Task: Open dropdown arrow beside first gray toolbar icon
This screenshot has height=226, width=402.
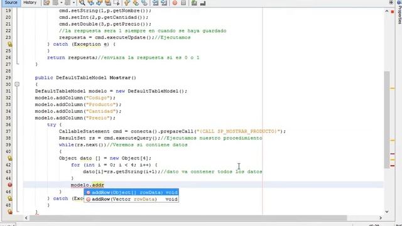Action: tap(62, 3)
